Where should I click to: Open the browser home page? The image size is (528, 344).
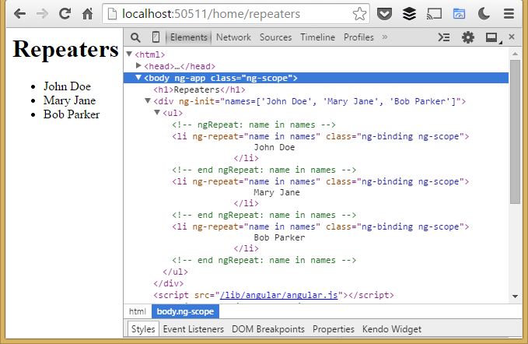click(88, 14)
